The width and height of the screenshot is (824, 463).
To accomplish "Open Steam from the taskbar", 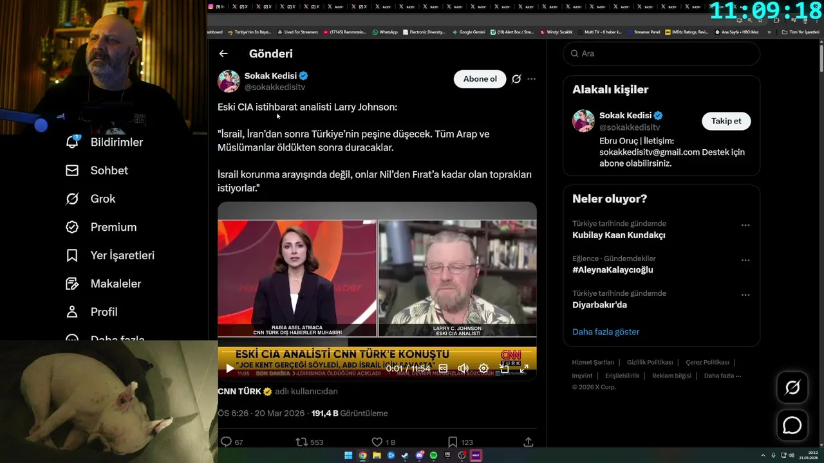I will 405,455.
